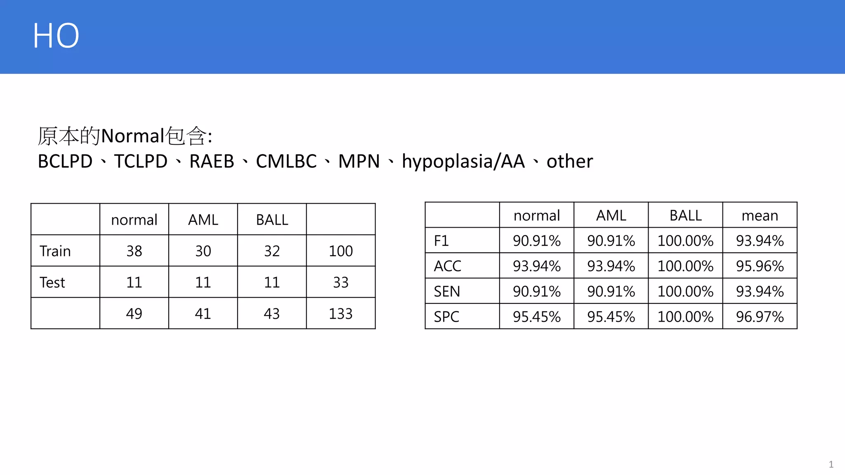Click the Train normal count 38
This screenshot has width=845, height=475.
pyautogui.click(x=134, y=251)
